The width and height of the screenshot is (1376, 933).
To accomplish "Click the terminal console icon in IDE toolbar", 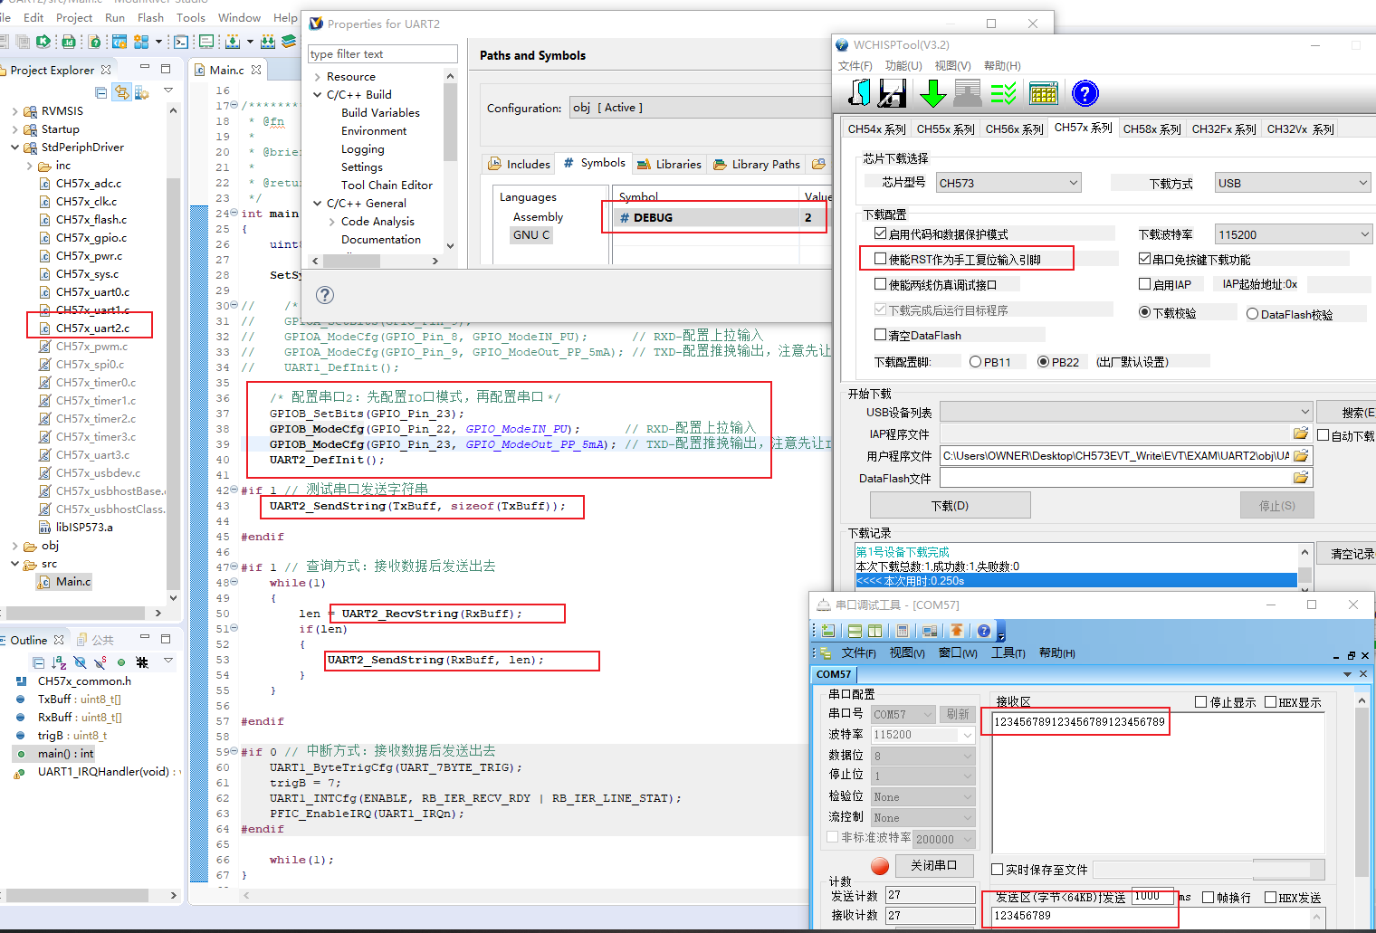I will pos(181,42).
